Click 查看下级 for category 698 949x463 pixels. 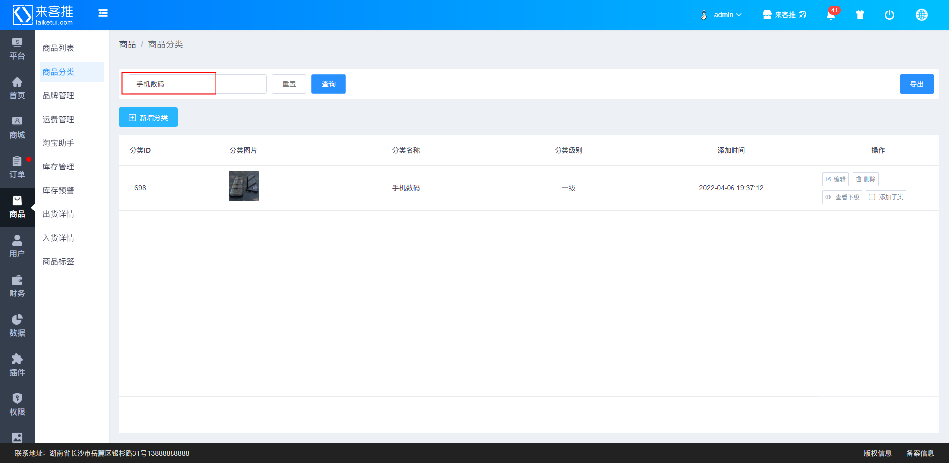(x=842, y=197)
